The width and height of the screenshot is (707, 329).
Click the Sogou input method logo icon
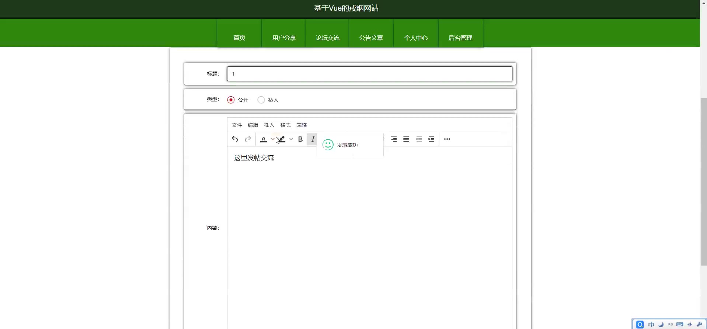point(640,325)
